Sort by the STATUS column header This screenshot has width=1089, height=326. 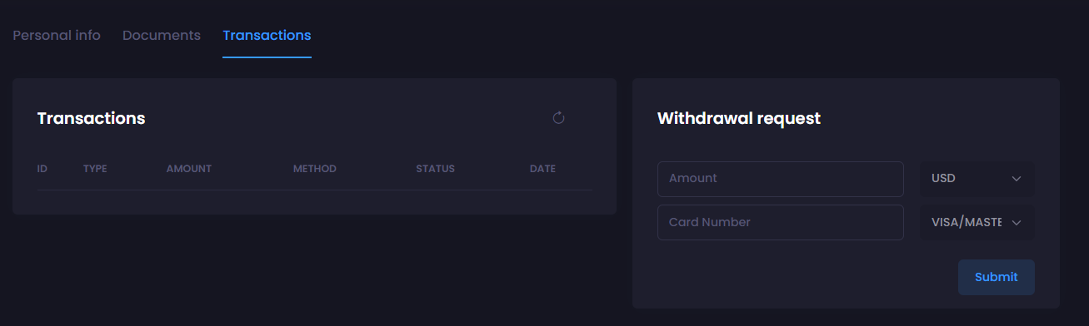click(x=436, y=169)
